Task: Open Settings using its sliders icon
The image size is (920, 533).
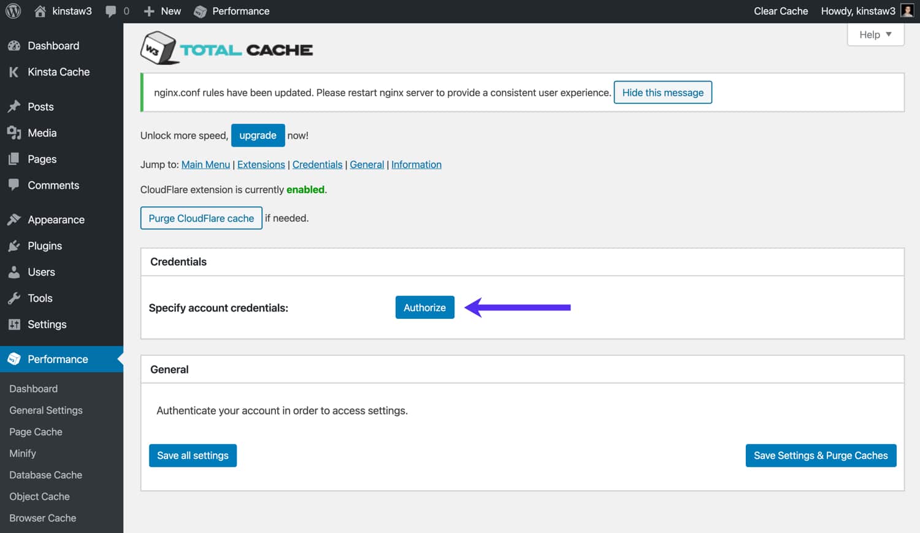Action: [x=13, y=324]
